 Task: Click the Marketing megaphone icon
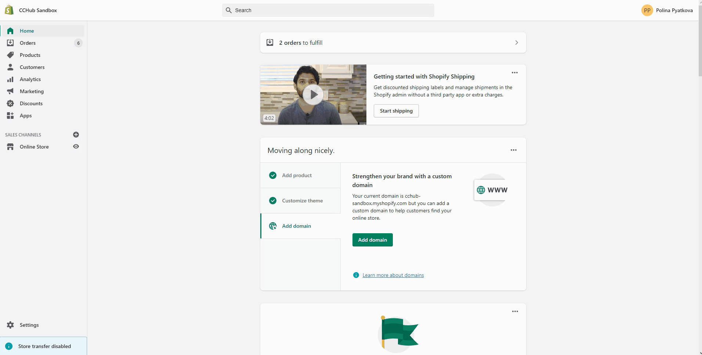10,91
